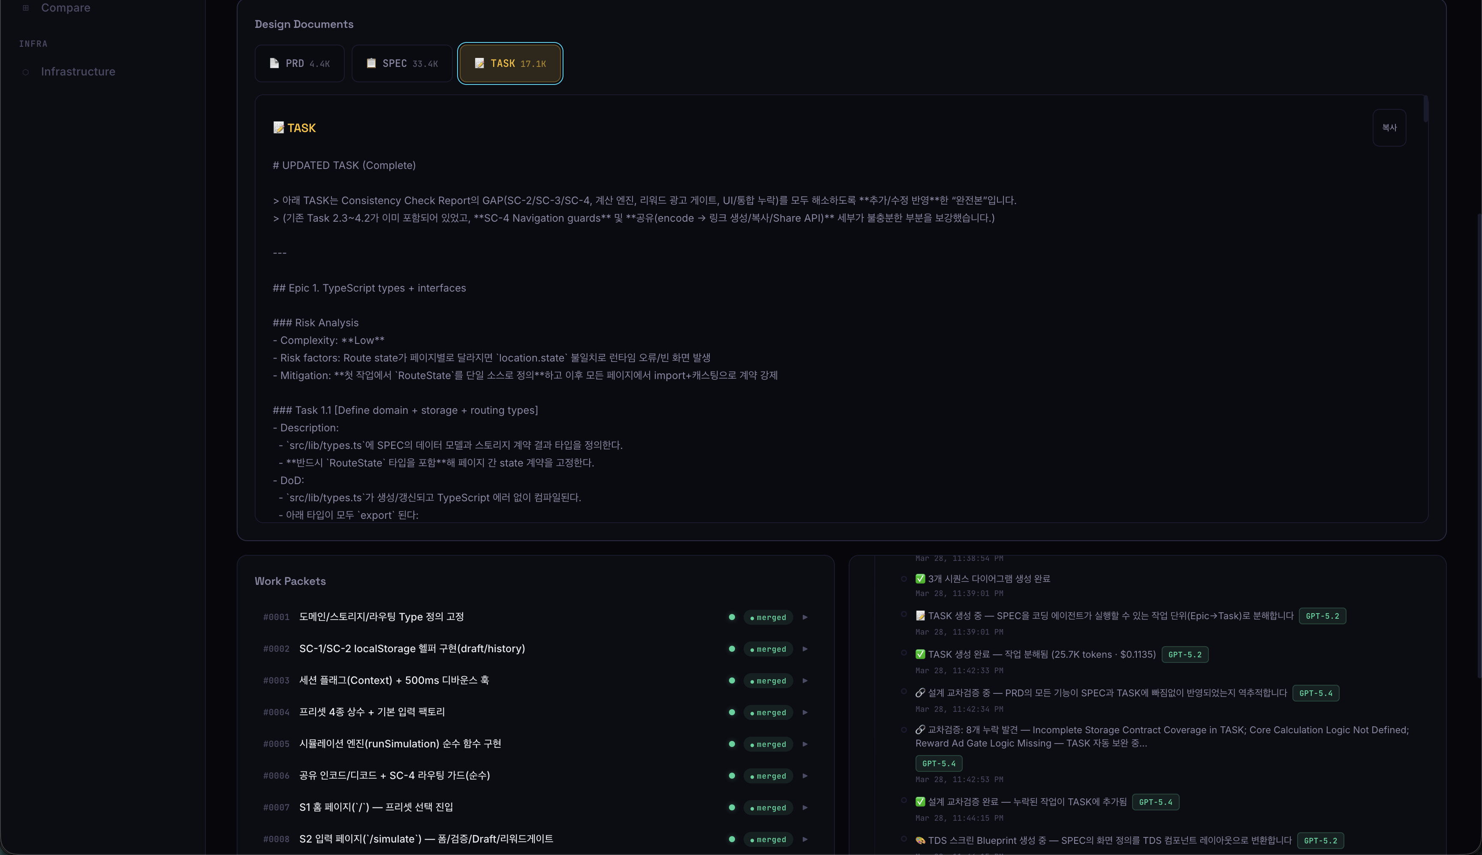Expand packet #0008 S2 입력 페이지 arrow
1482x855 pixels.
point(805,839)
